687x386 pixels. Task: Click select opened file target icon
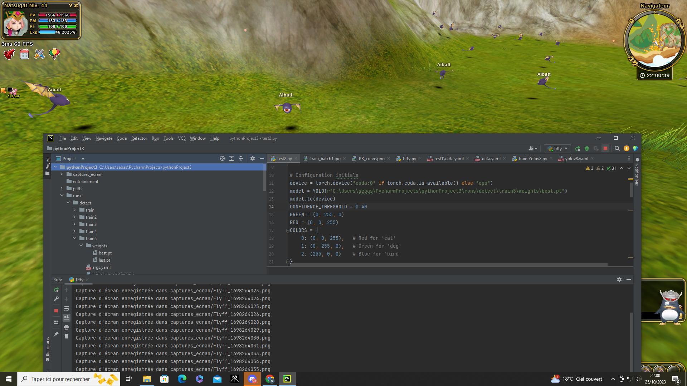[222, 159]
